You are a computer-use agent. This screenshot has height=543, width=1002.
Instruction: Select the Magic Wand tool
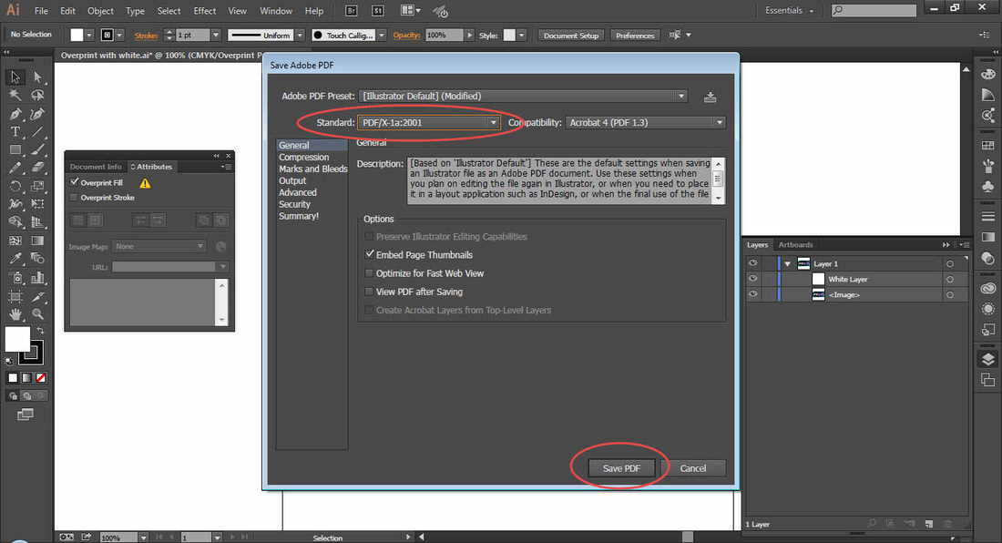(15, 95)
